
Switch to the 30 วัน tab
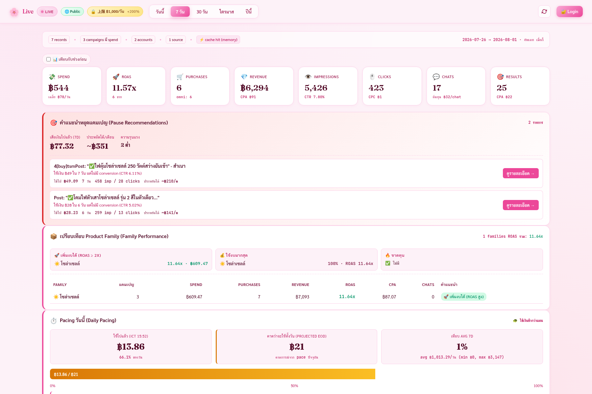[x=202, y=11]
